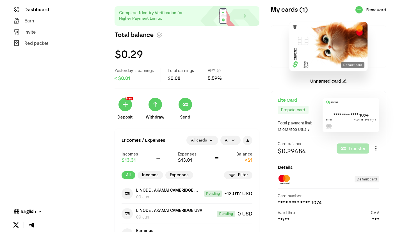The image size is (420, 232).
Task: Click the masked Valid thru value
Action: (x=284, y=219)
